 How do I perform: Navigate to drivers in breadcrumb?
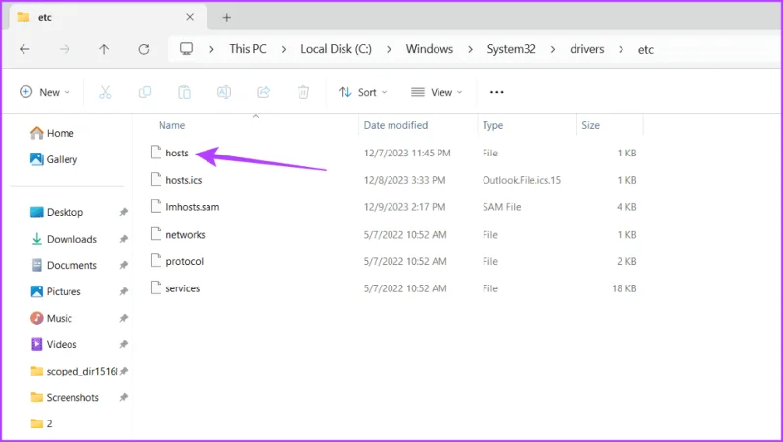click(x=586, y=49)
